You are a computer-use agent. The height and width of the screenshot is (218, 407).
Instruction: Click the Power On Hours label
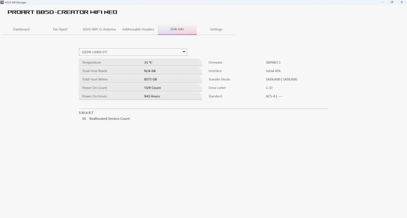pos(94,96)
